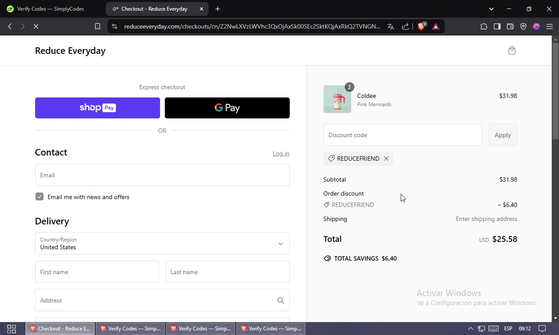The image size is (559, 335).
Task: Expand the Country/Region dropdown
Action: [x=162, y=243]
